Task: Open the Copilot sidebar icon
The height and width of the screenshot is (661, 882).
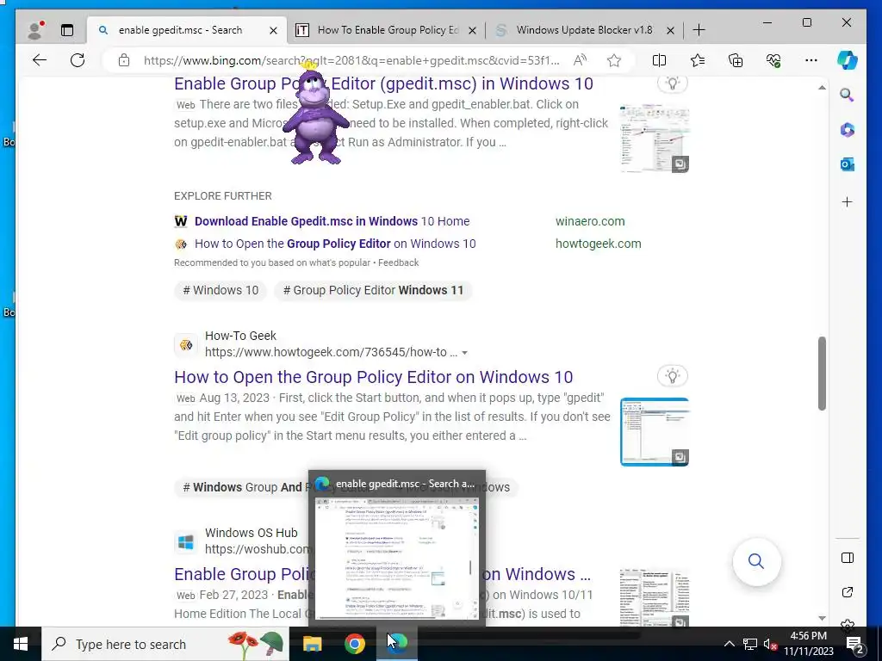Action: click(x=848, y=60)
